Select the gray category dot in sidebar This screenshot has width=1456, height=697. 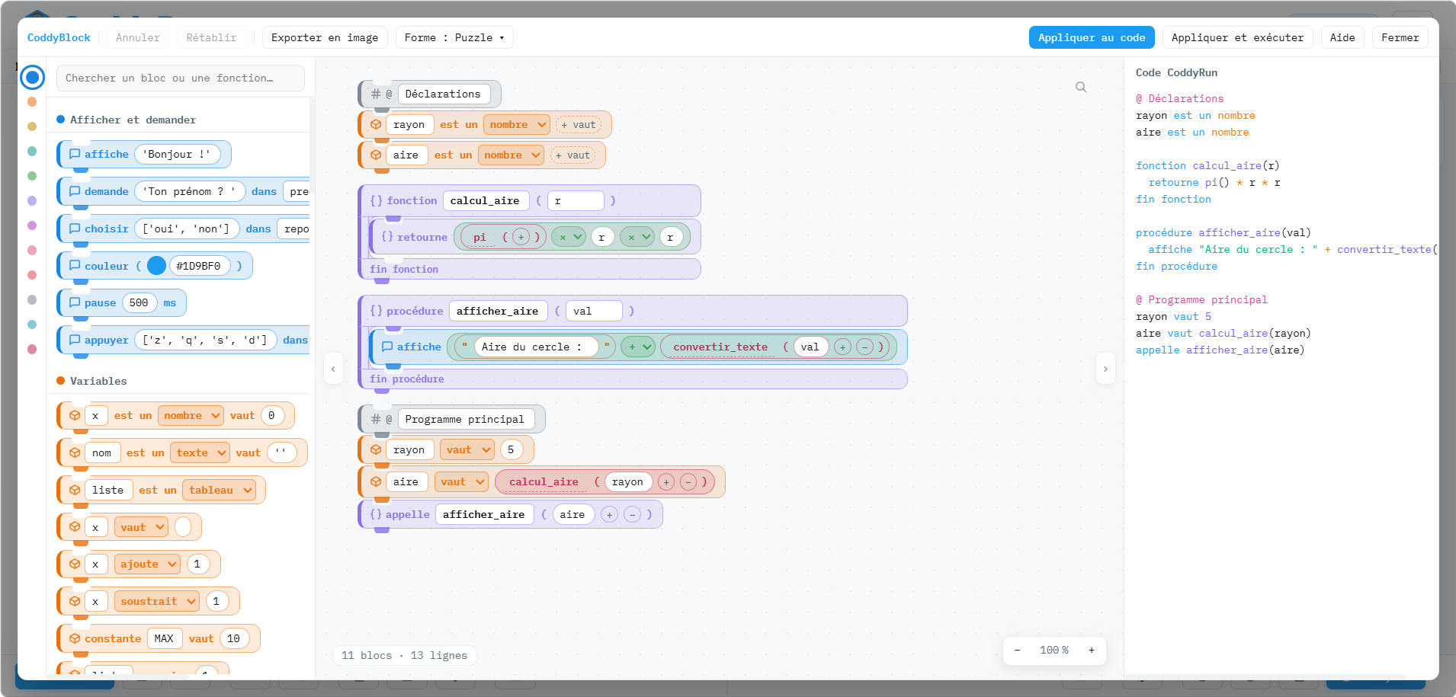32,299
